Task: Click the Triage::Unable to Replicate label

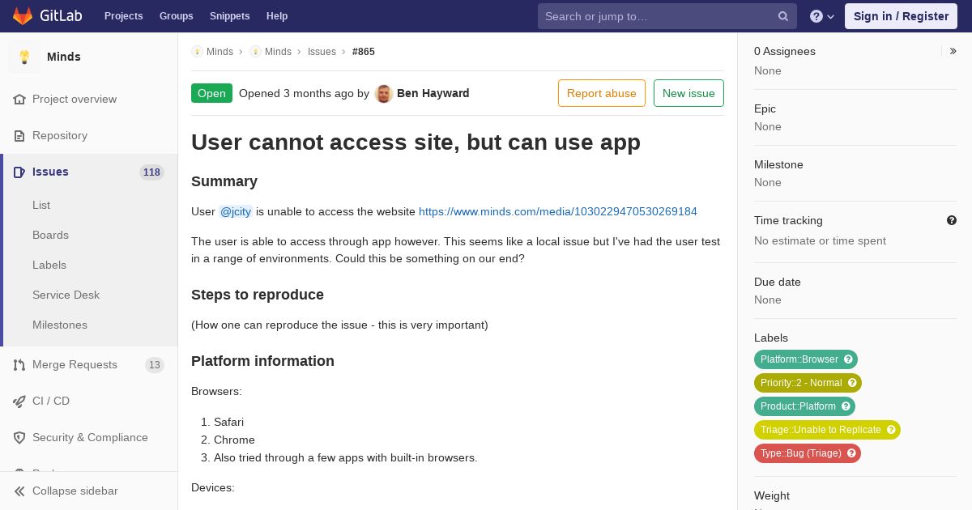Action: point(821,430)
